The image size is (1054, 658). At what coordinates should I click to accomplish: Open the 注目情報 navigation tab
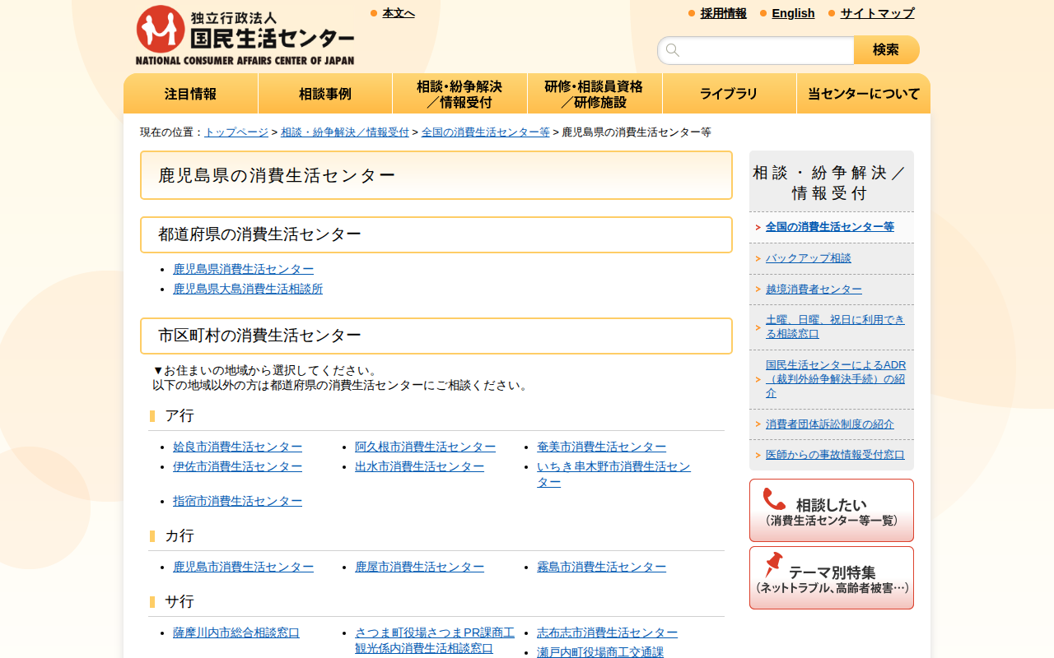[191, 94]
